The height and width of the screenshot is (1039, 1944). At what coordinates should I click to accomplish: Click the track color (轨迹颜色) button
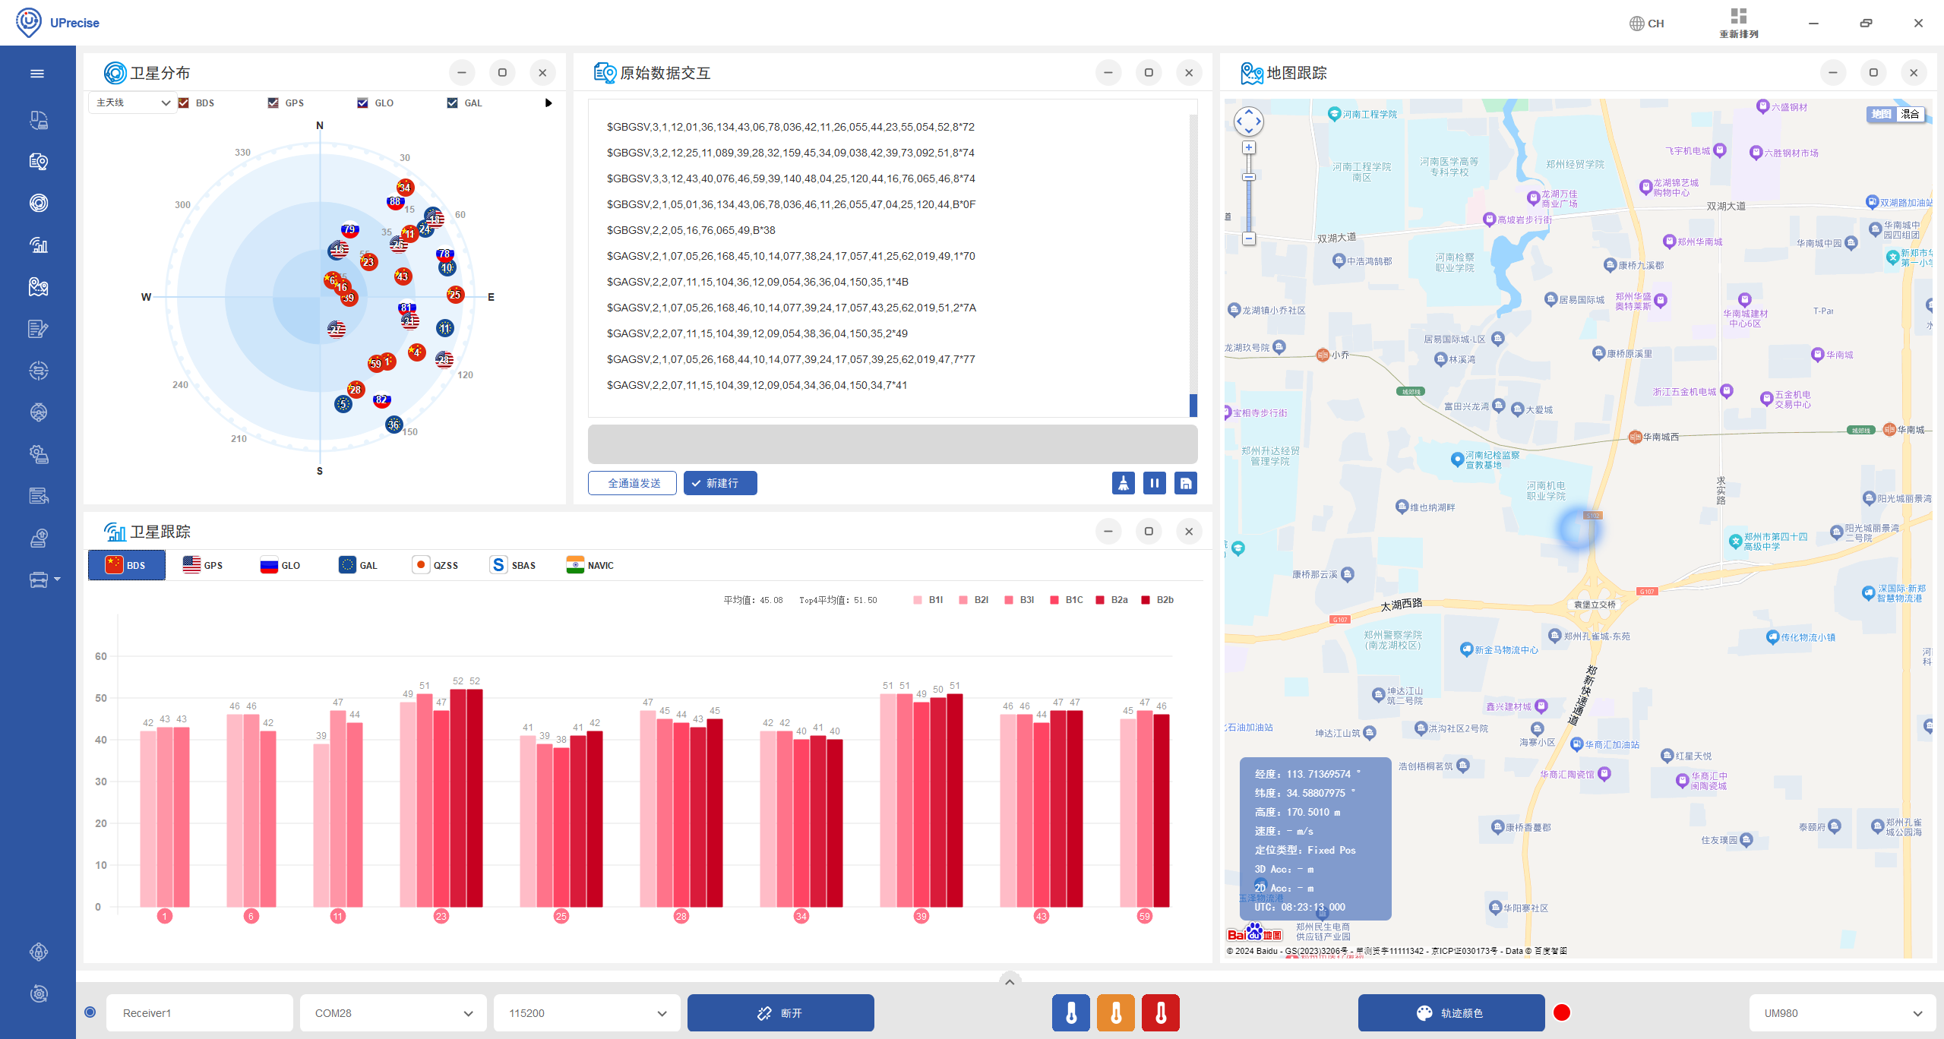[x=1451, y=1013]
